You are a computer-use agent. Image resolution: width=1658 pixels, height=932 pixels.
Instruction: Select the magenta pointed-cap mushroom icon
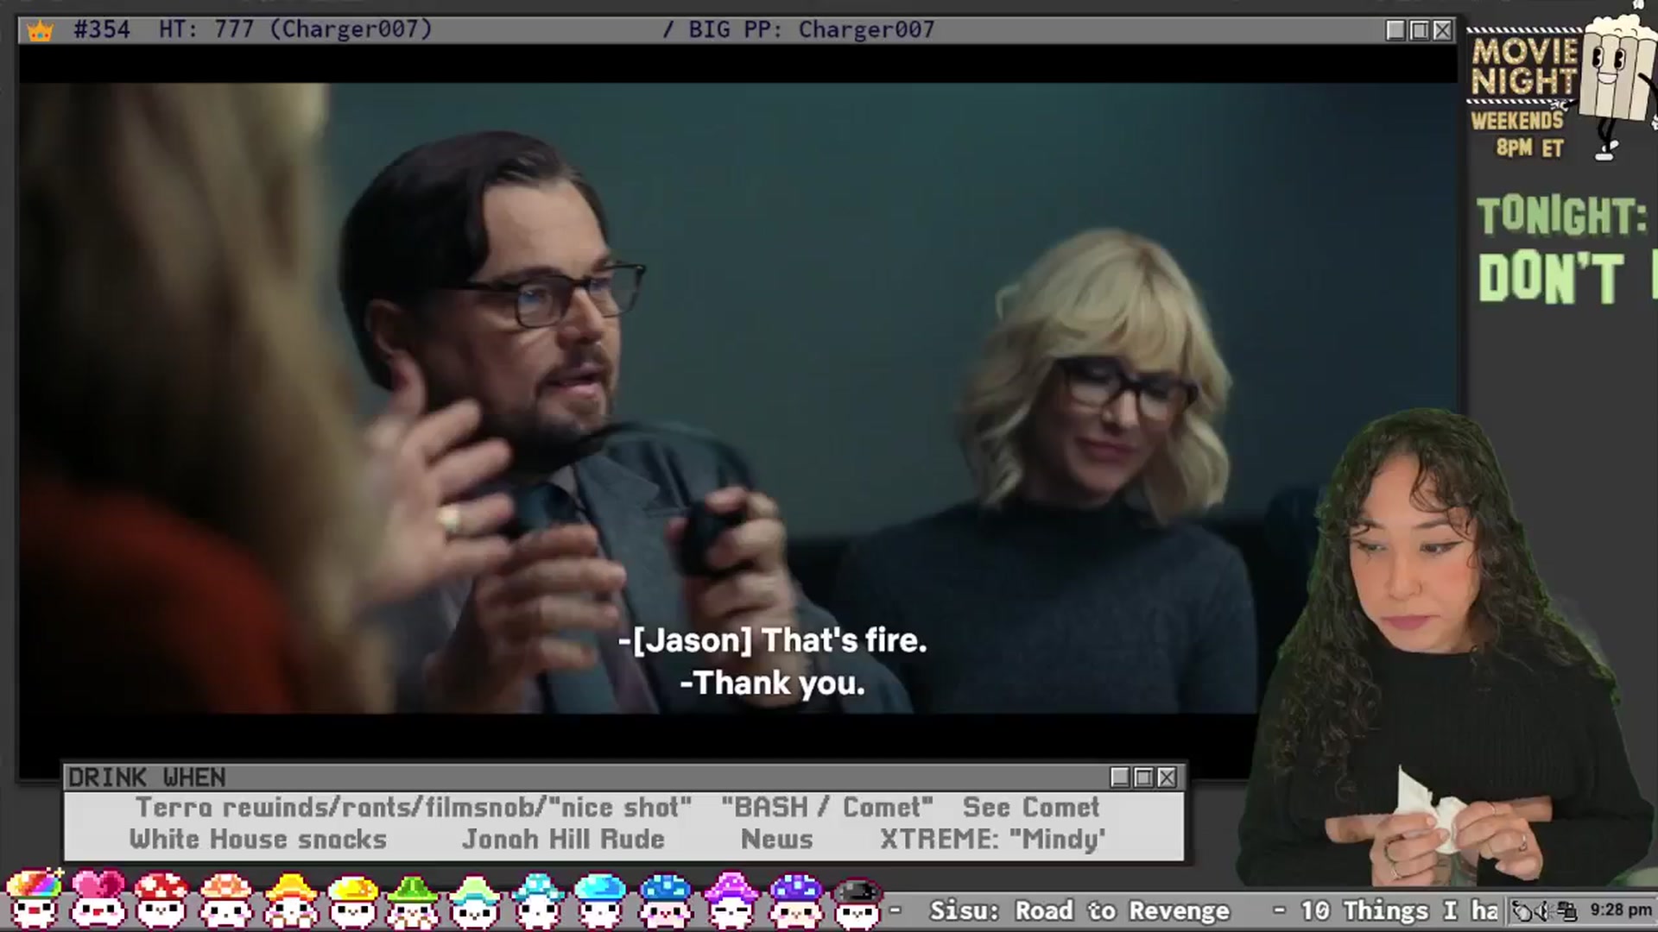[731, 899]
